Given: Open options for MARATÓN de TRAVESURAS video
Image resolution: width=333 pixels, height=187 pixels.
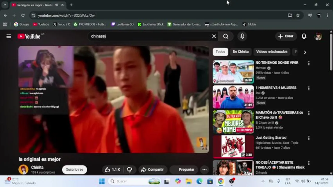Looking at the screenshot, I should (x=309, y=113).
